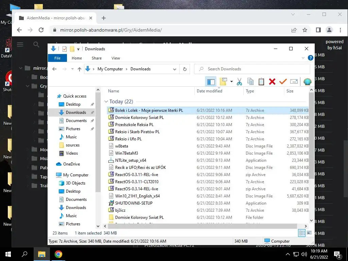348x261 pixels.
Task: Click the Rename toolbar icon
Action: (294, 82)
